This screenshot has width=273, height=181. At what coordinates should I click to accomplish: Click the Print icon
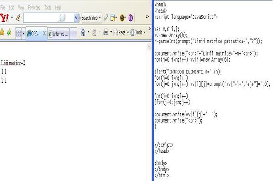106,32
